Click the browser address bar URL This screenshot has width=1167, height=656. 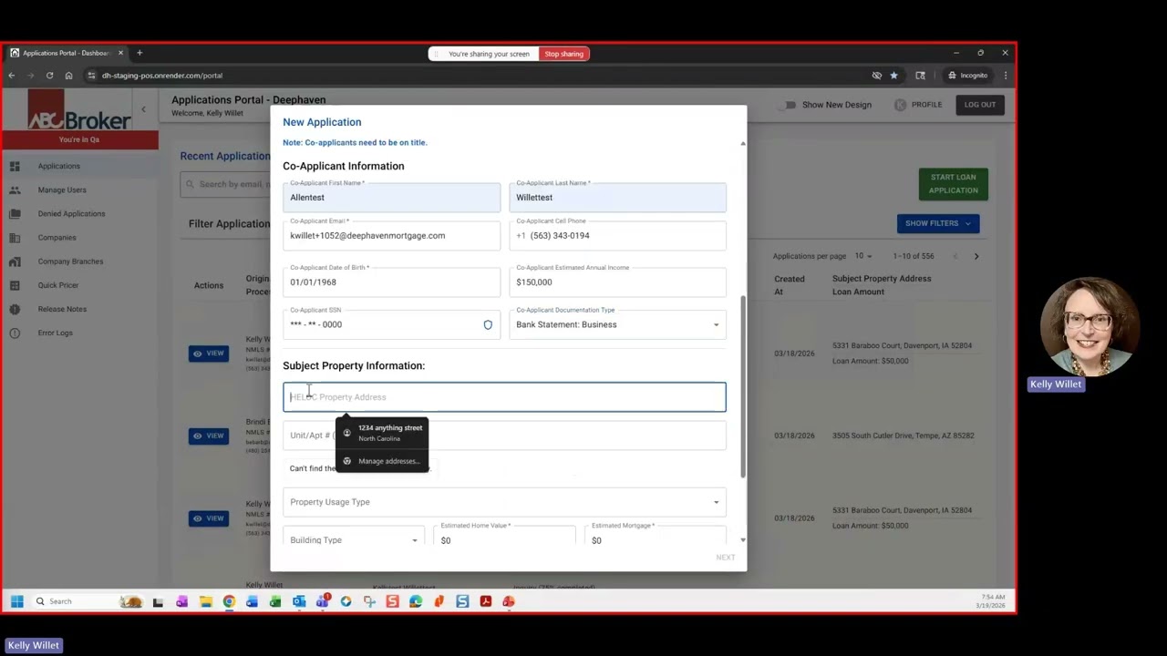pos(162,76)
